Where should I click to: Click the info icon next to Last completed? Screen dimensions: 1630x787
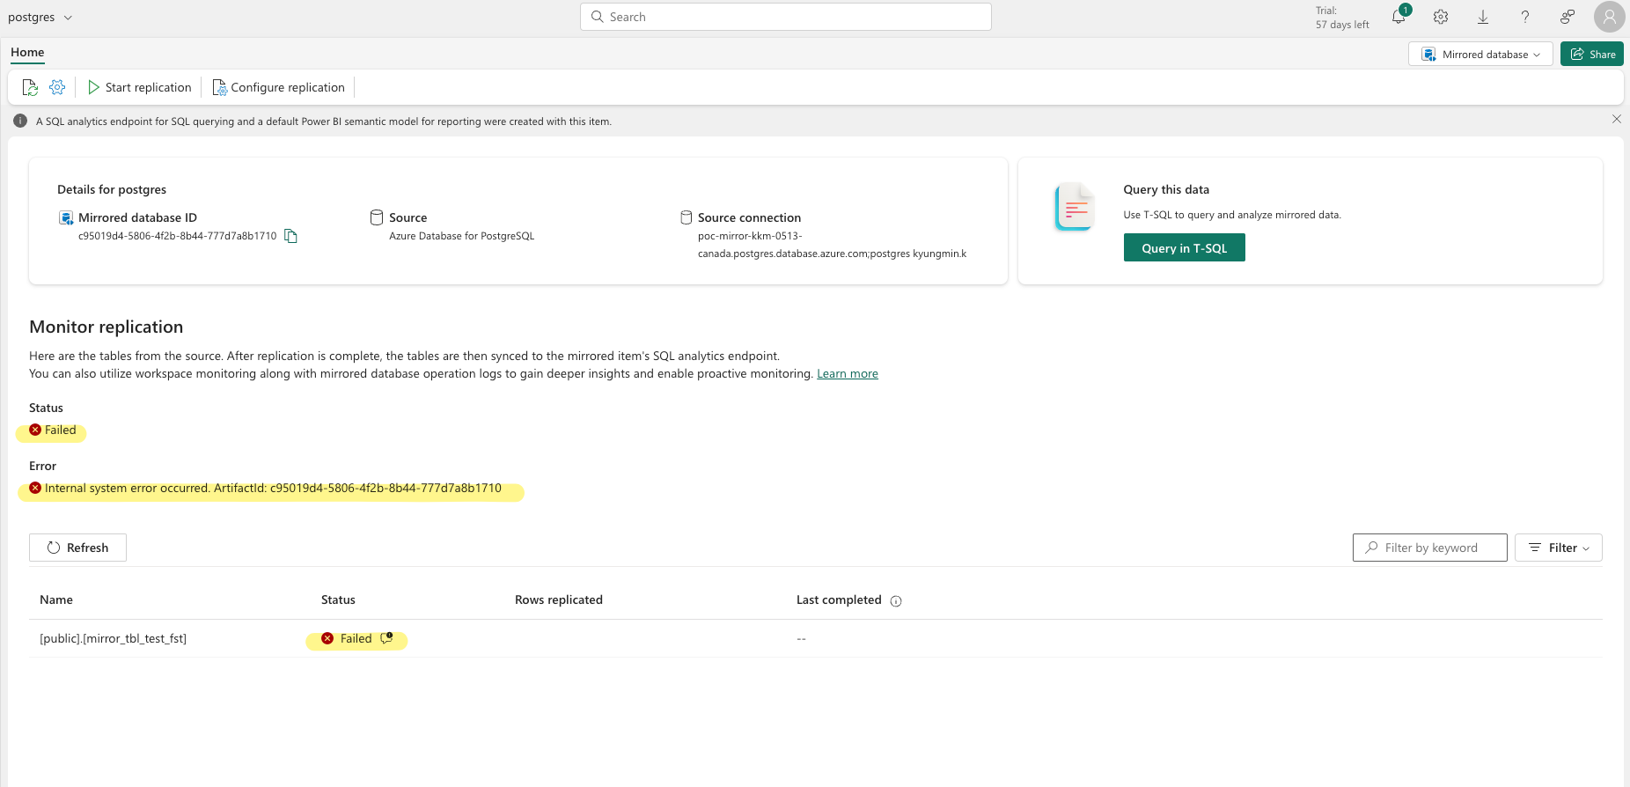click(x=896, y=601)
